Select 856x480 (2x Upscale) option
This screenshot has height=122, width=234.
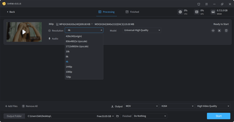tap(76, 41)
